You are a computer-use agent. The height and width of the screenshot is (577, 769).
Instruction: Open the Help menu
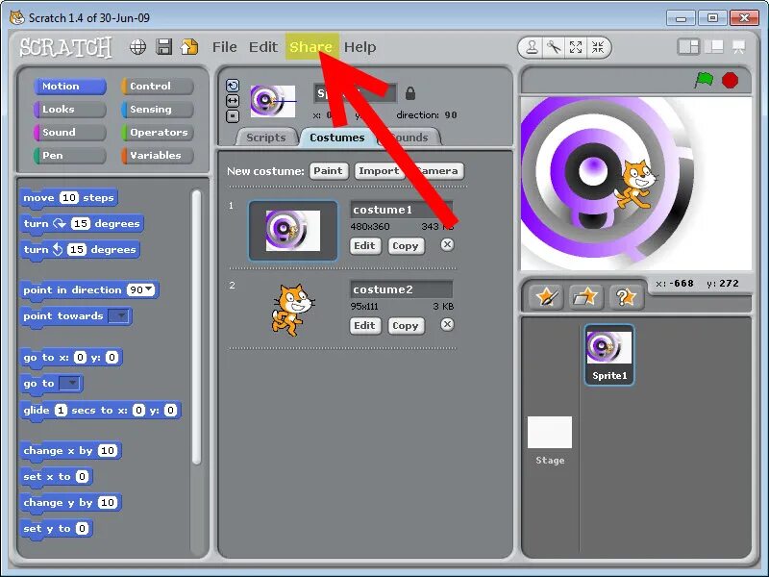click(x=360, y=47)
